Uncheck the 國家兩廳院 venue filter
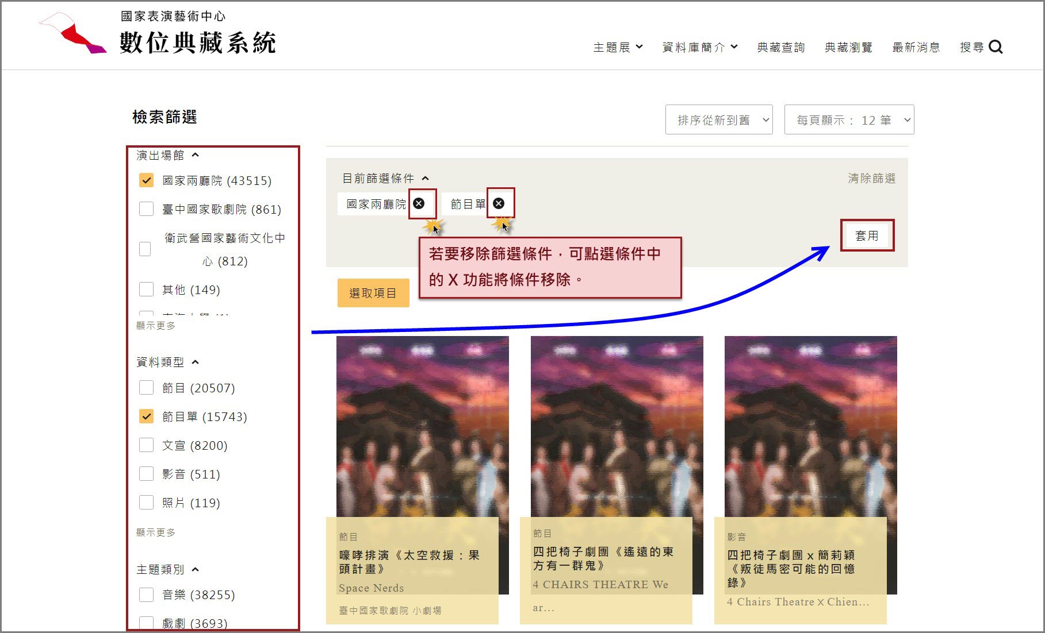 tap(146, 180)
